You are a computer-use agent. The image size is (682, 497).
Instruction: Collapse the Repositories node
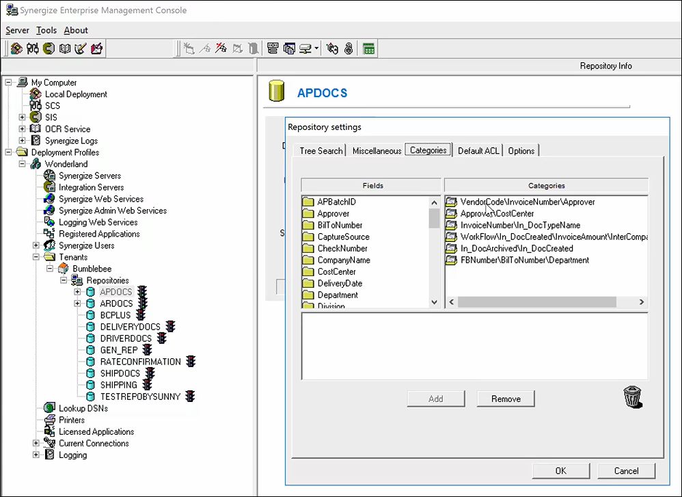point(64,280)
